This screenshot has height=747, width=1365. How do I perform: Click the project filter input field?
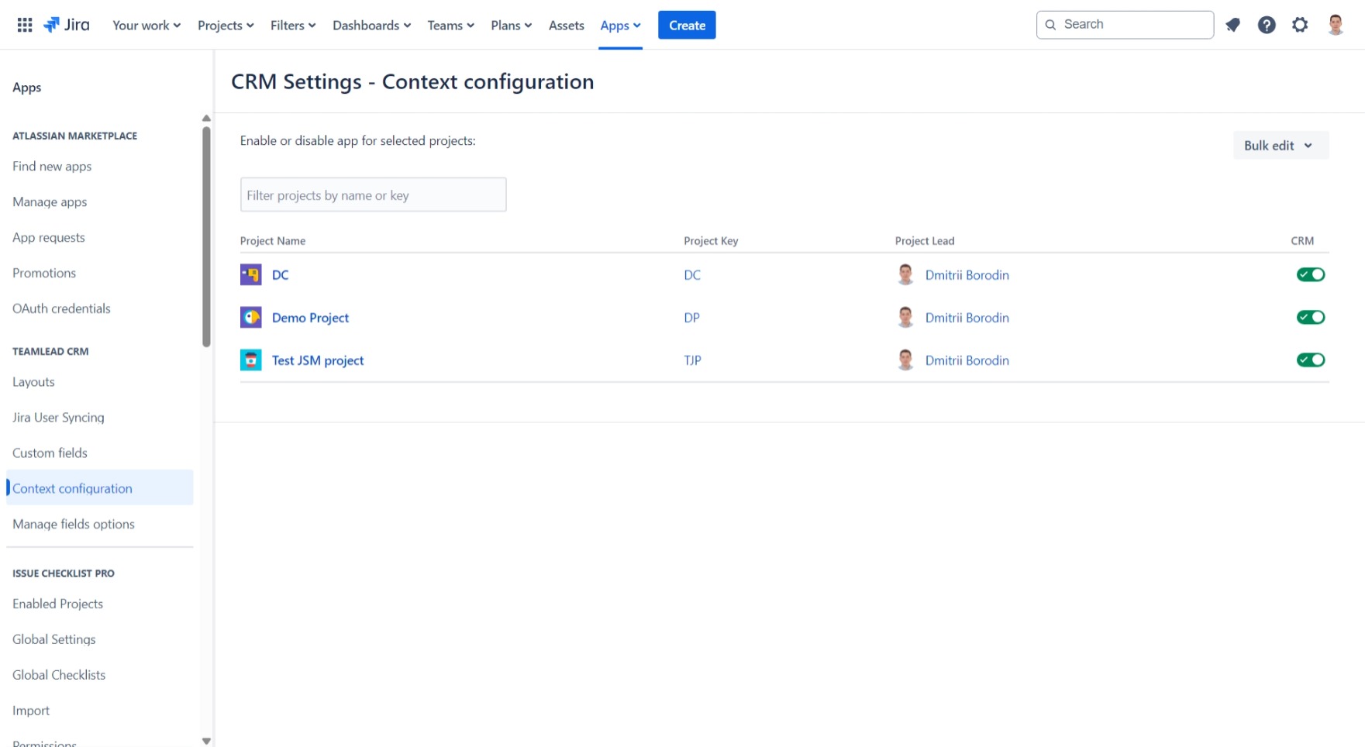(x=373, y=194)
